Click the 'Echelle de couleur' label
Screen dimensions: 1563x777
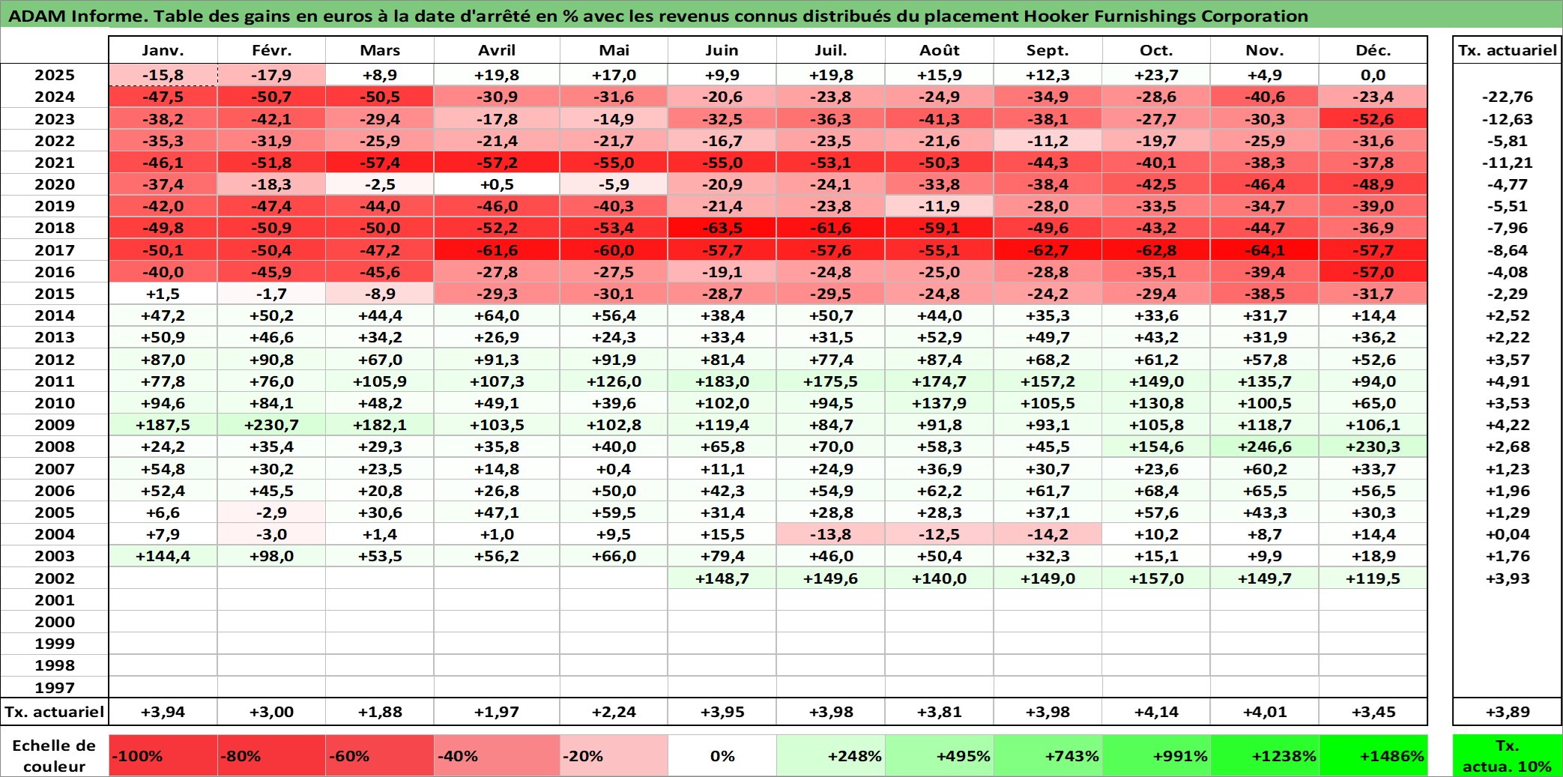[54, 755]
